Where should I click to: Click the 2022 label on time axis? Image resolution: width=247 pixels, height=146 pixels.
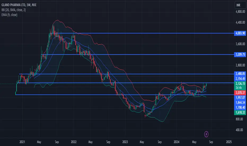(x=74, y=142)
